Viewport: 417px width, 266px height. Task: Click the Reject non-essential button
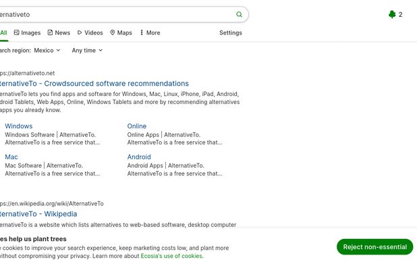[374, 247]
